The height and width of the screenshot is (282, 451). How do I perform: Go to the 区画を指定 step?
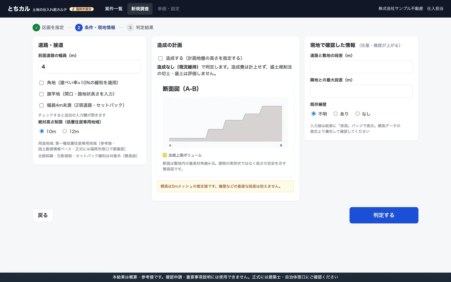(x=53, y=28)
